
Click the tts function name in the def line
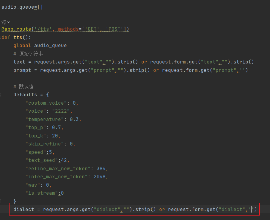18,37
